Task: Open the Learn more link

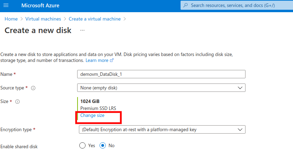Action: (x=97, y=60)
